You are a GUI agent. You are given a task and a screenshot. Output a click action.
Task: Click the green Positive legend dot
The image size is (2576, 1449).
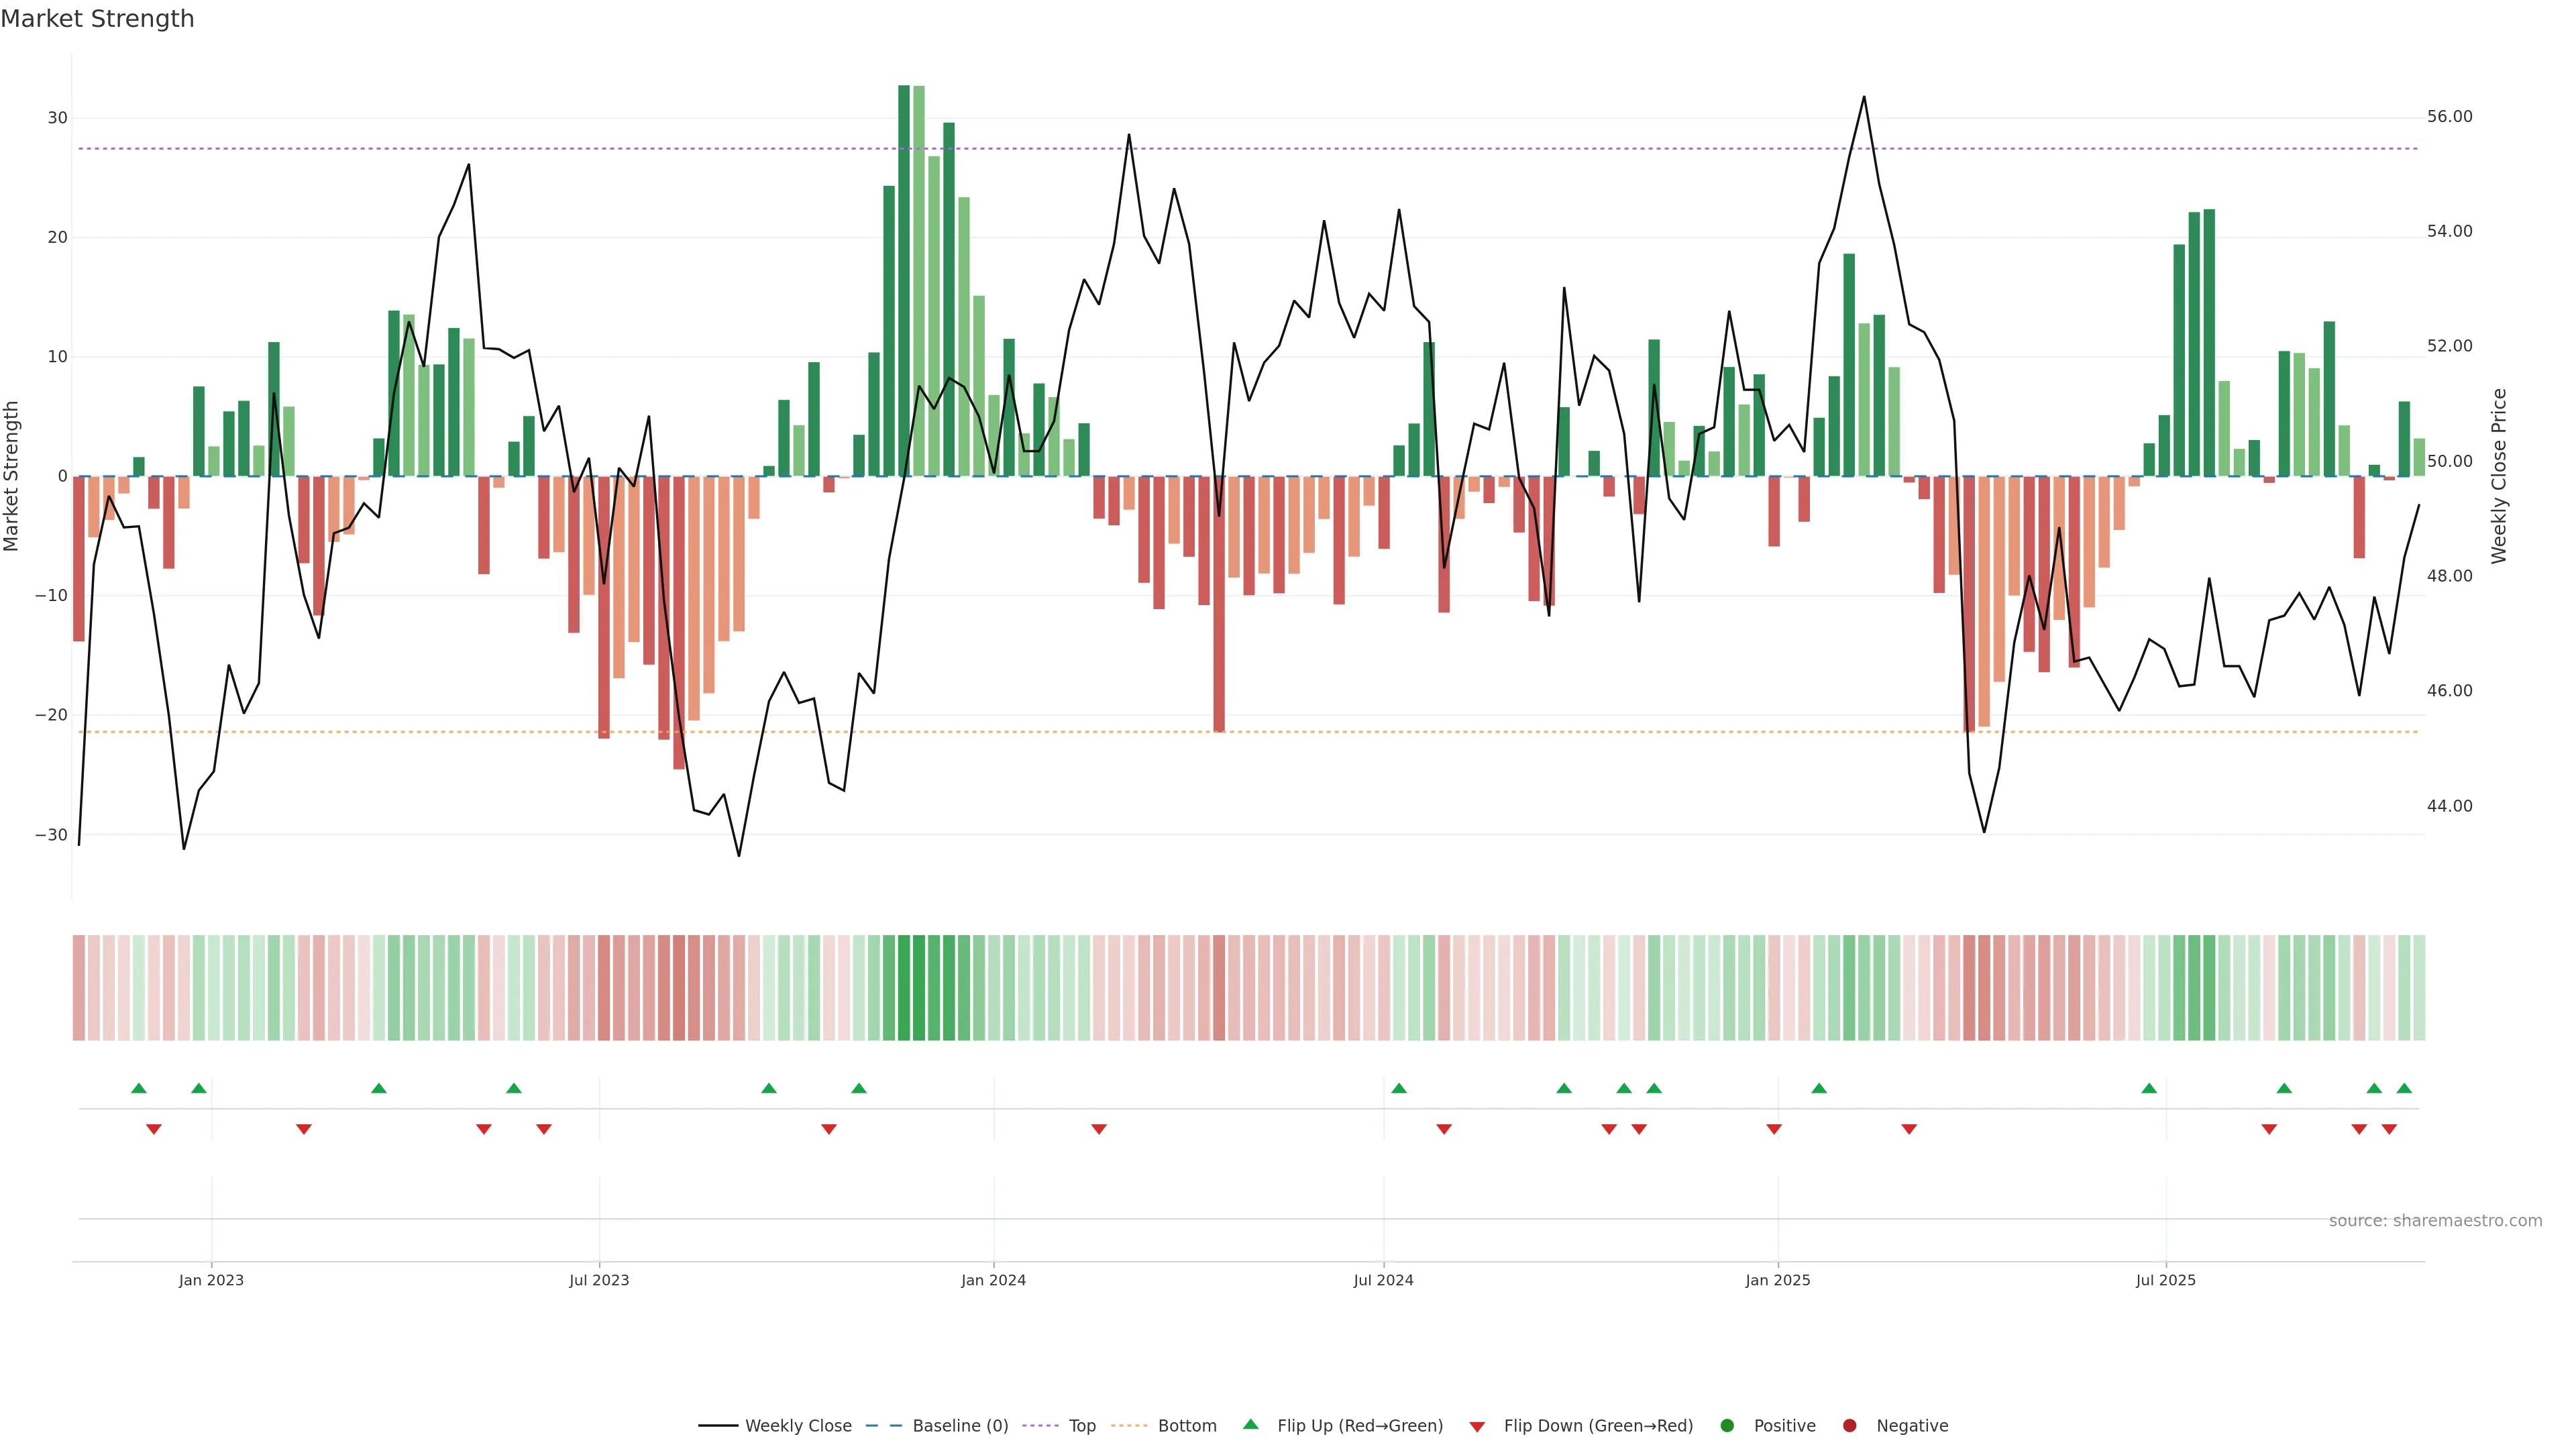pos(1727,1426)
